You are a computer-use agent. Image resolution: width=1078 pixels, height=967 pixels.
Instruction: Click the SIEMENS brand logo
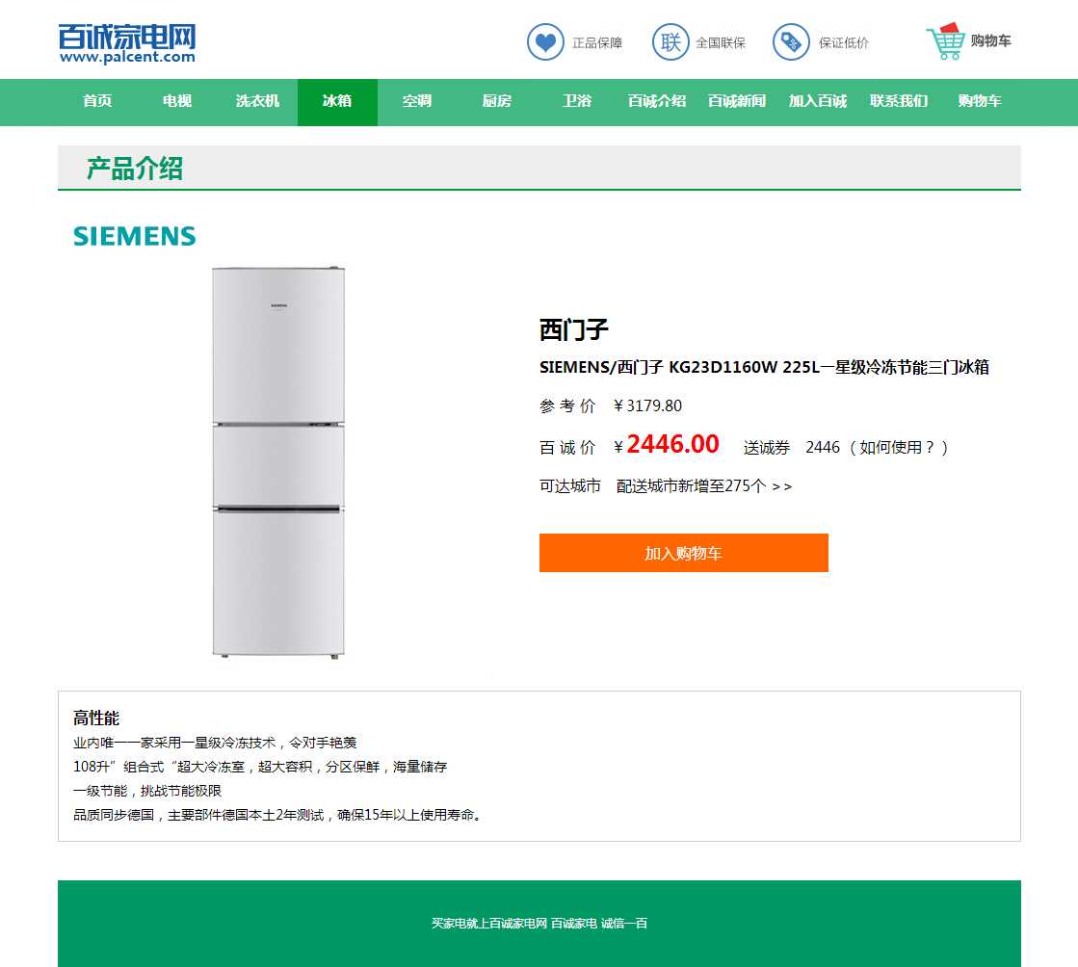[135, 236]
